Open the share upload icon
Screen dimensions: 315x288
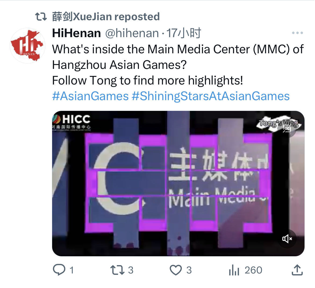297,270
